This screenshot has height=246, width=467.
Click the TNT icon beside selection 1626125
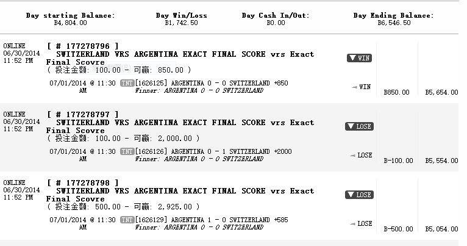127,83
